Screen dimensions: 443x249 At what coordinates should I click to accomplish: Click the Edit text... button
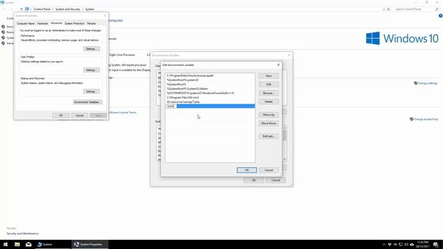(269, 136)
